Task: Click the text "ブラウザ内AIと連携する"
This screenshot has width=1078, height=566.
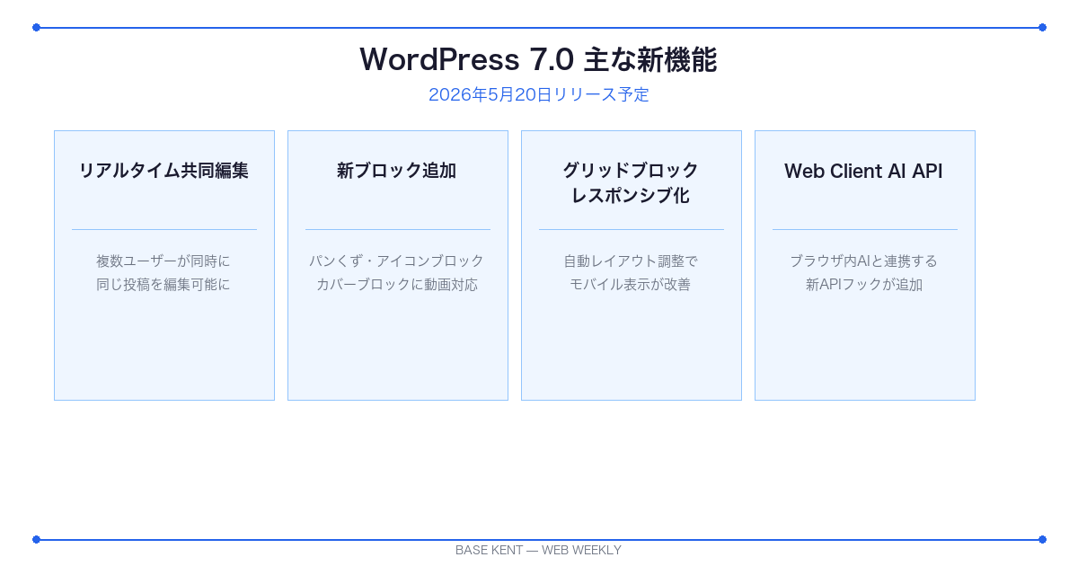Action: click(x=863, y=261)
